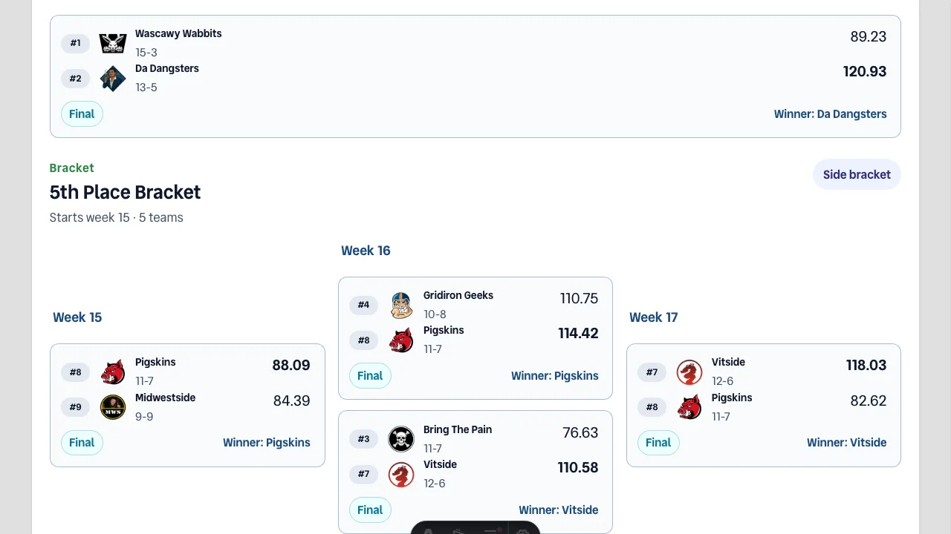Viewport: 951px width, 534px height.
Task: Click the #3 seed badge beside Bring The Pain
Action: 363,439
